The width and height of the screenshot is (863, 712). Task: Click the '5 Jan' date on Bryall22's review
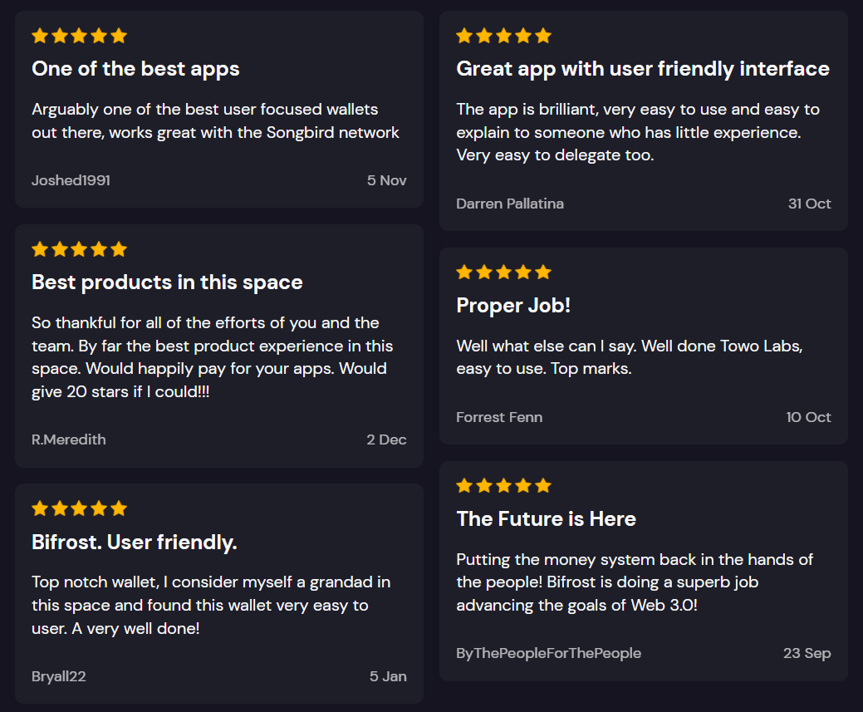pyautogui.click(x=388, y=676)
